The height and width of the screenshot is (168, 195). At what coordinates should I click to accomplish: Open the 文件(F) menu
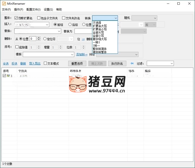click(x=6, y=9)
